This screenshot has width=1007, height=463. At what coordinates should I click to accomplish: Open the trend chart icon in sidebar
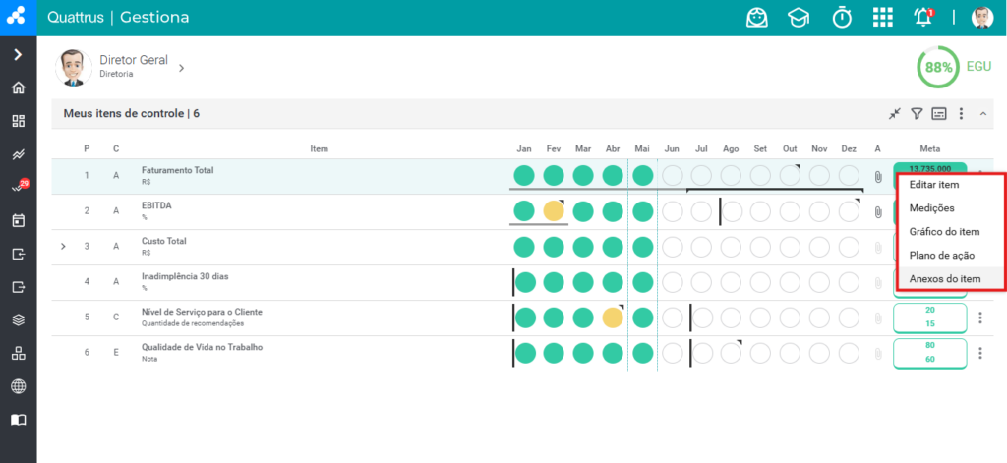click(18, 154)
